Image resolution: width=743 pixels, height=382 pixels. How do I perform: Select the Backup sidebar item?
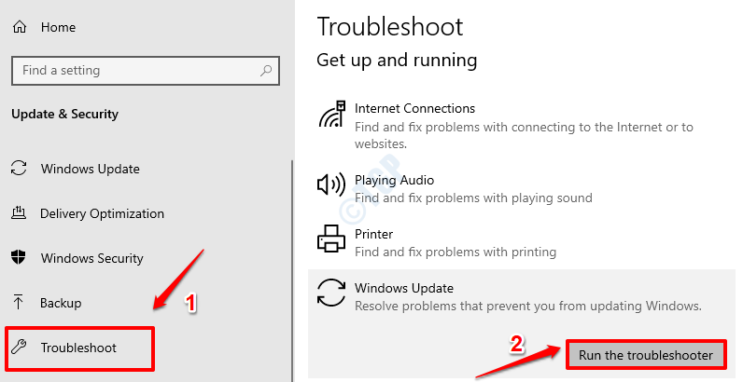[x=61, y=303]
